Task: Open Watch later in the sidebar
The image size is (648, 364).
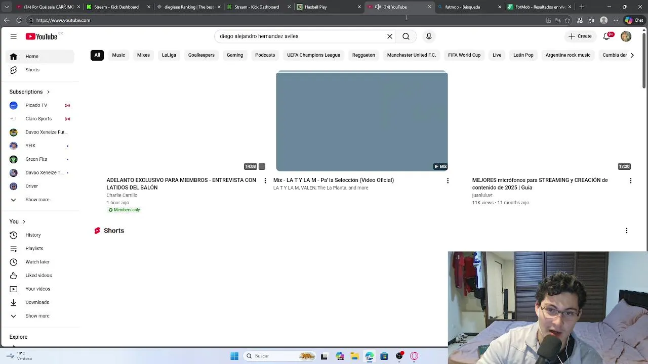Action: [x=38, y=262]
